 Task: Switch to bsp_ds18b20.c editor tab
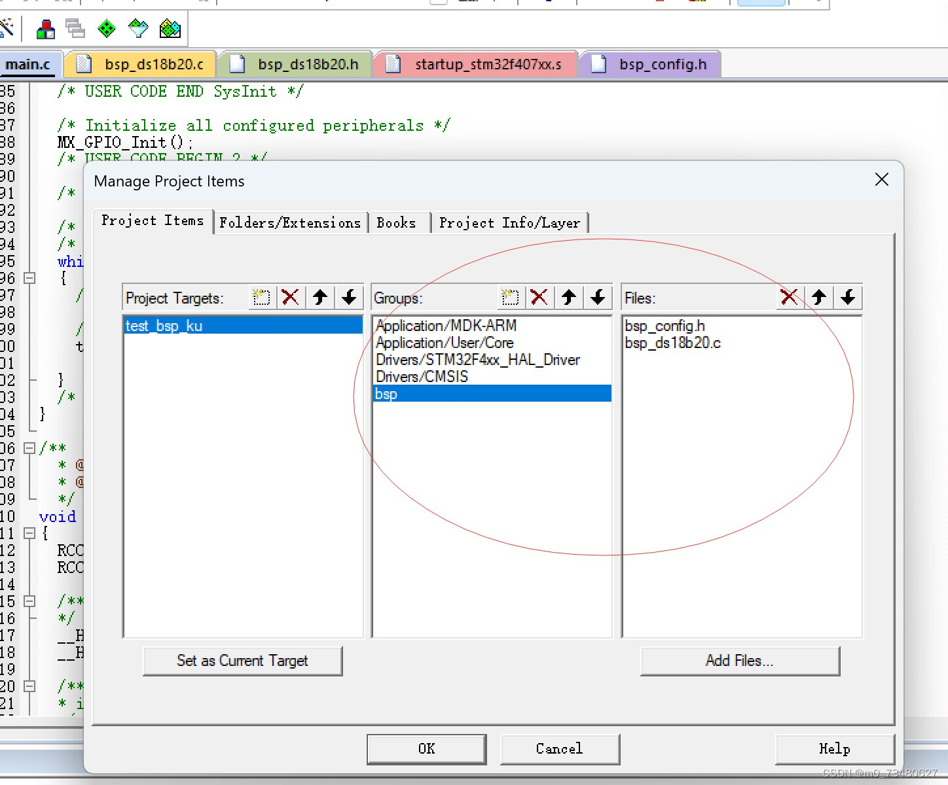pyautogui.click(x=141, y=64)
